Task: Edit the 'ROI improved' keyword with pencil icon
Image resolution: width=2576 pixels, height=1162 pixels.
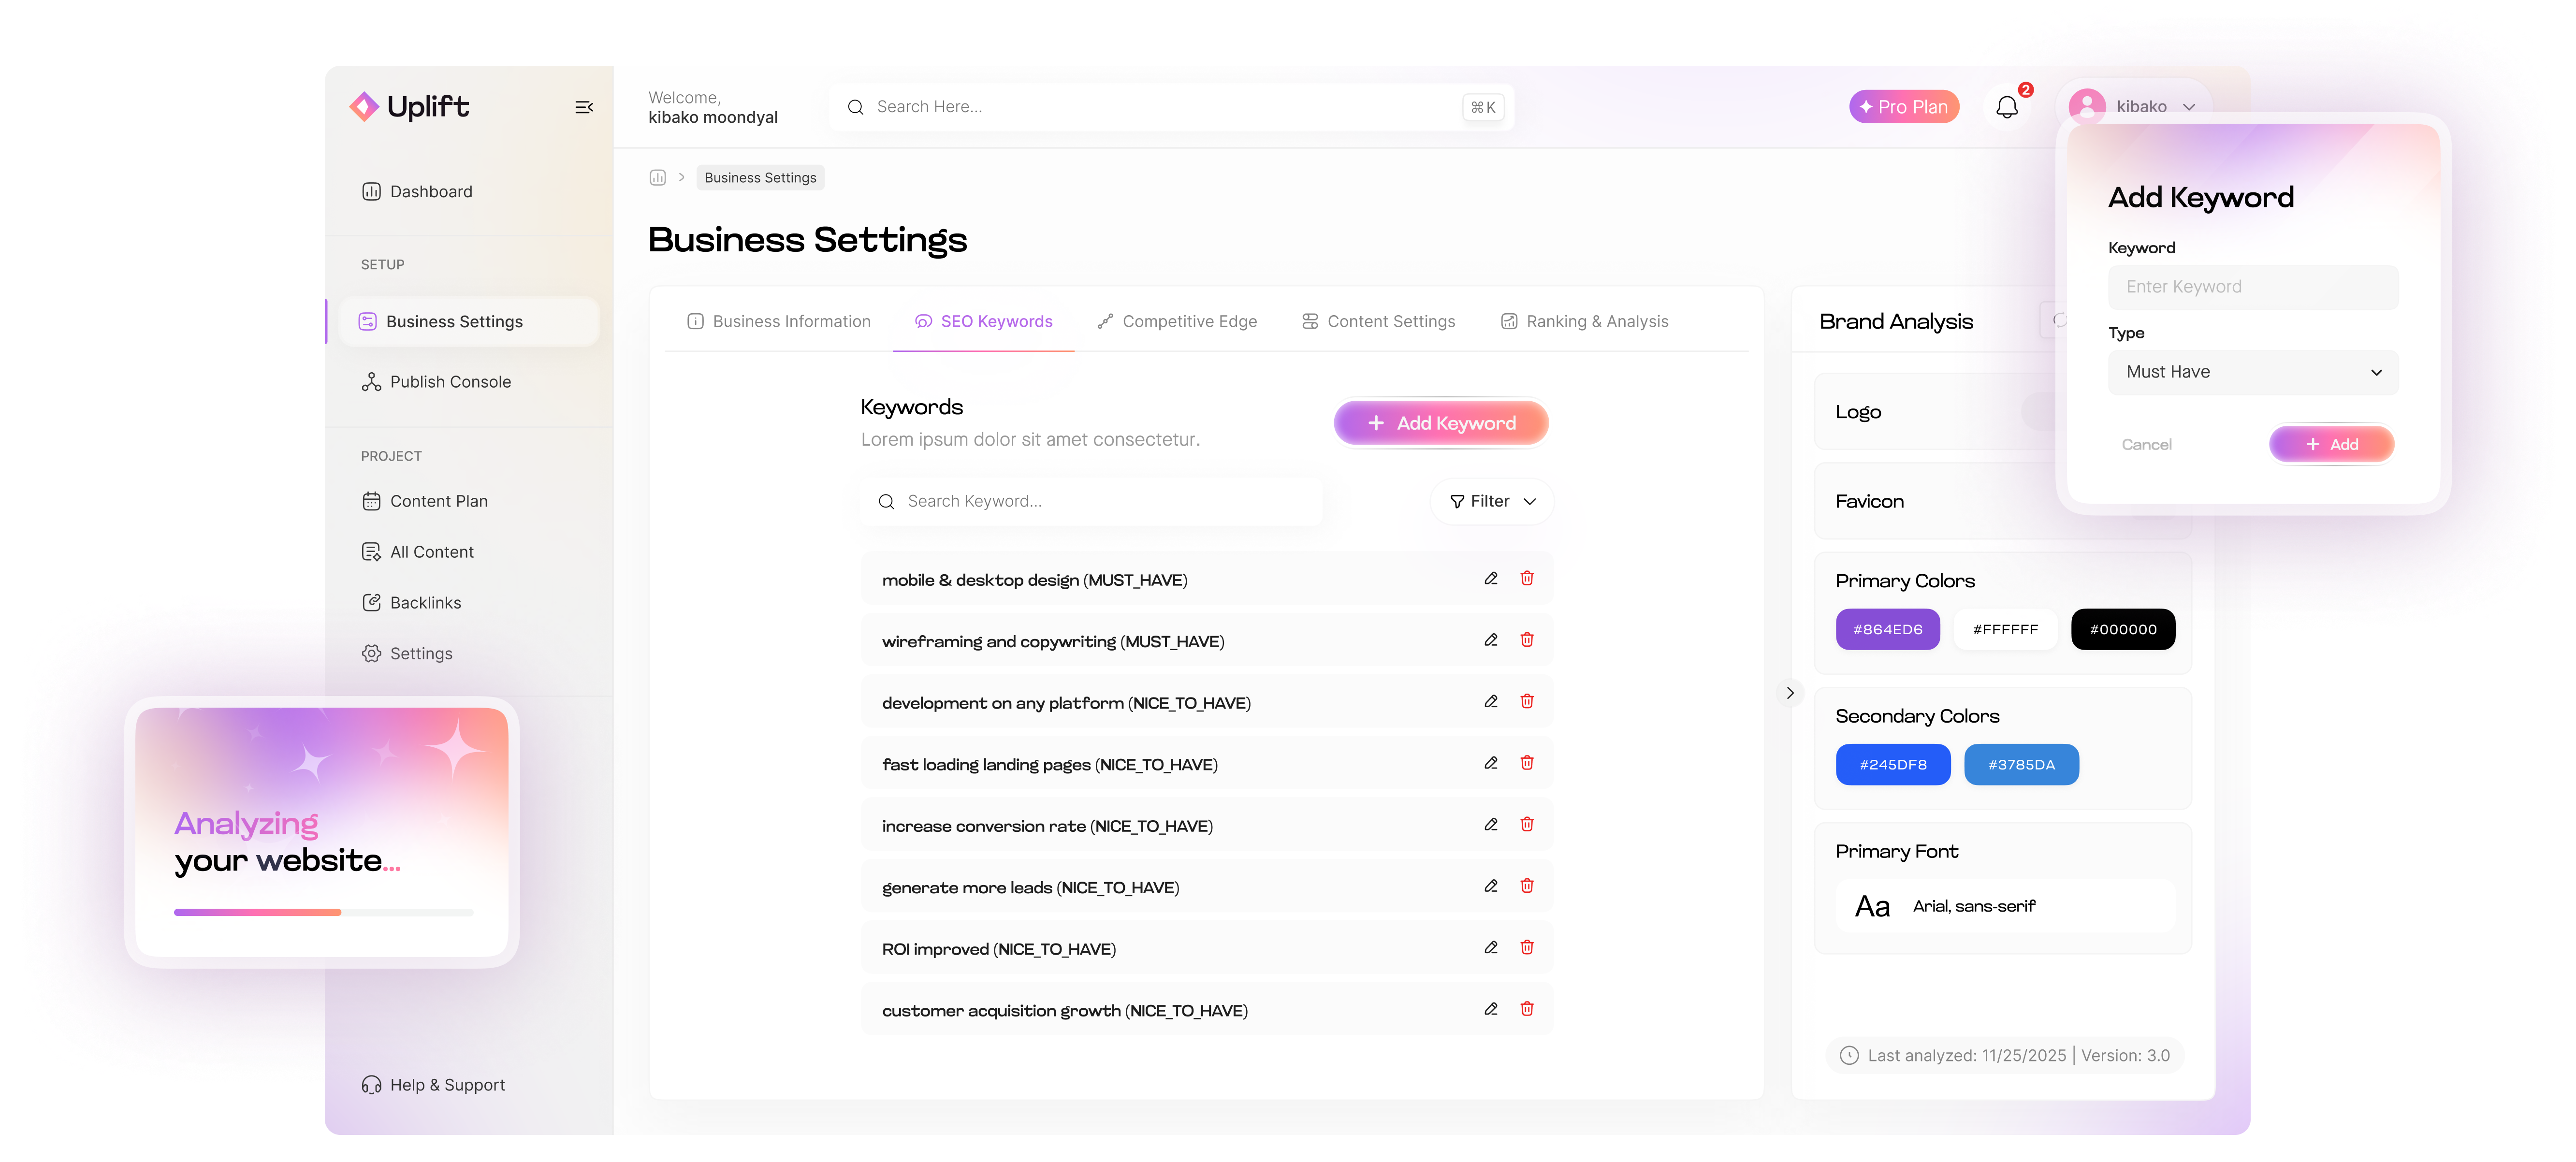Action: coord(1491,947)
